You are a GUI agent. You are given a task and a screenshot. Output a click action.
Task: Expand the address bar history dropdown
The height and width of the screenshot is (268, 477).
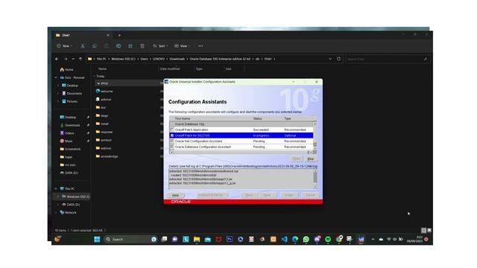[330, 59]
